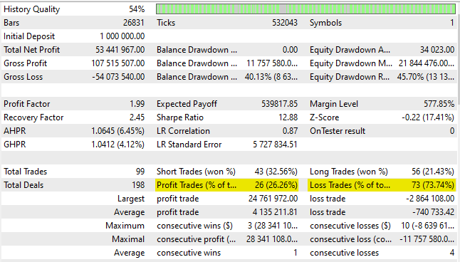The image size is (460, 262).
Task: Click the Z-Score value -0.22 (17.41%)
Action: click(428, 117)
